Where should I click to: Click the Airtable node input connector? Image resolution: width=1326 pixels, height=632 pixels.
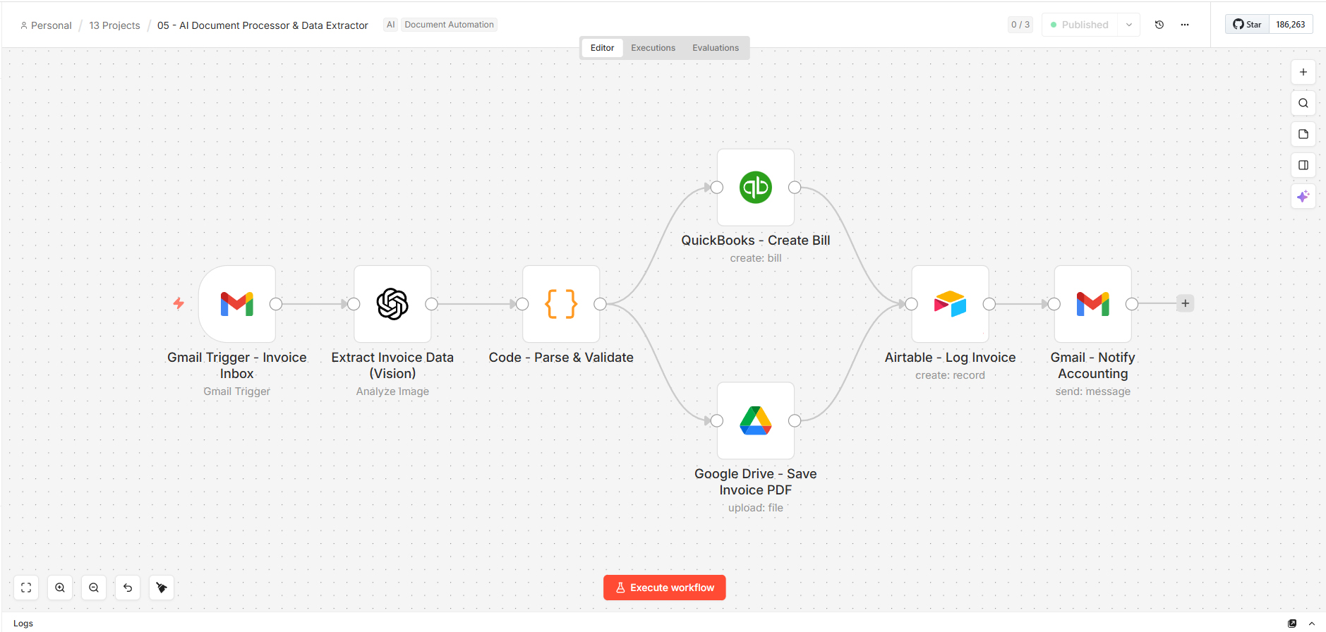pyautogui.click(x=912, y=304)
